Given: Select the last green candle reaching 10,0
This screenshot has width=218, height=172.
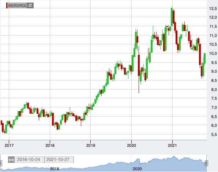Looking at the screenshot, I should coord(205,58).
